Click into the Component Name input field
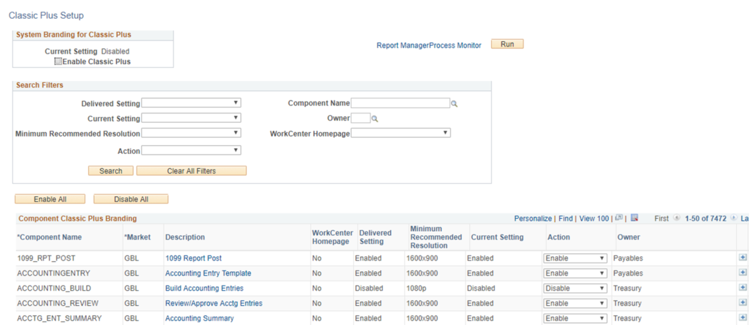Screen dimensions: 749x325 coord(400,103)
